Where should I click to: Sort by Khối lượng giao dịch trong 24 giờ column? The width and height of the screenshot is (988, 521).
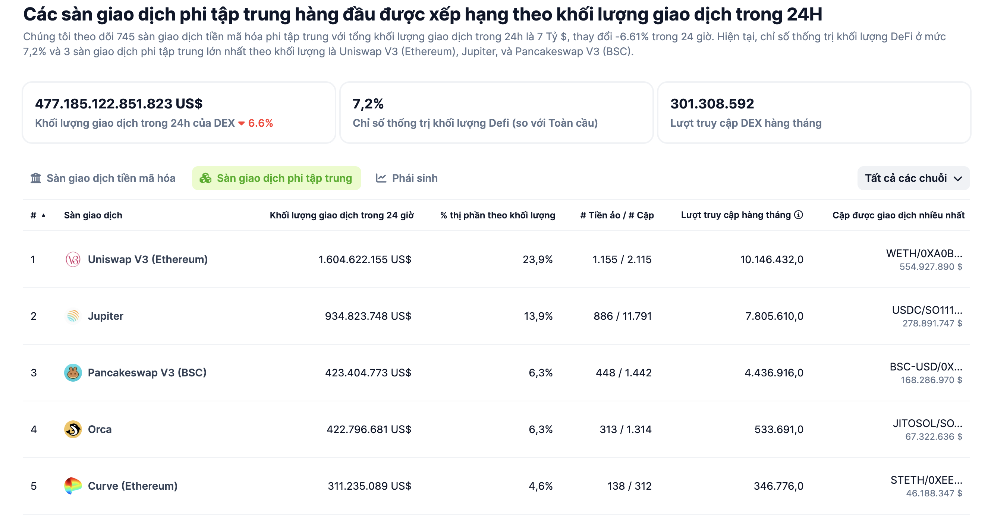342,215
